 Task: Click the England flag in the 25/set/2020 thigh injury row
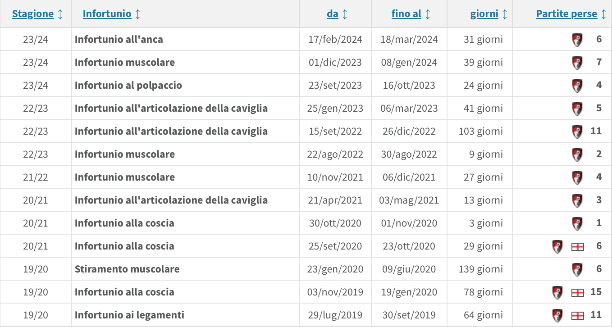pos(578,246)
